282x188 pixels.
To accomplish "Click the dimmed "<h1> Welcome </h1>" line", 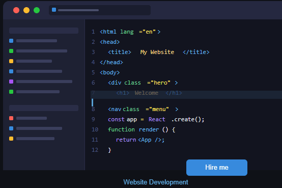I will (149, 93).
